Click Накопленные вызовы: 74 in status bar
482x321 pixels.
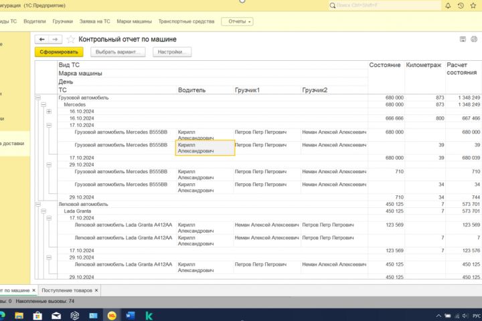[45, 302]
